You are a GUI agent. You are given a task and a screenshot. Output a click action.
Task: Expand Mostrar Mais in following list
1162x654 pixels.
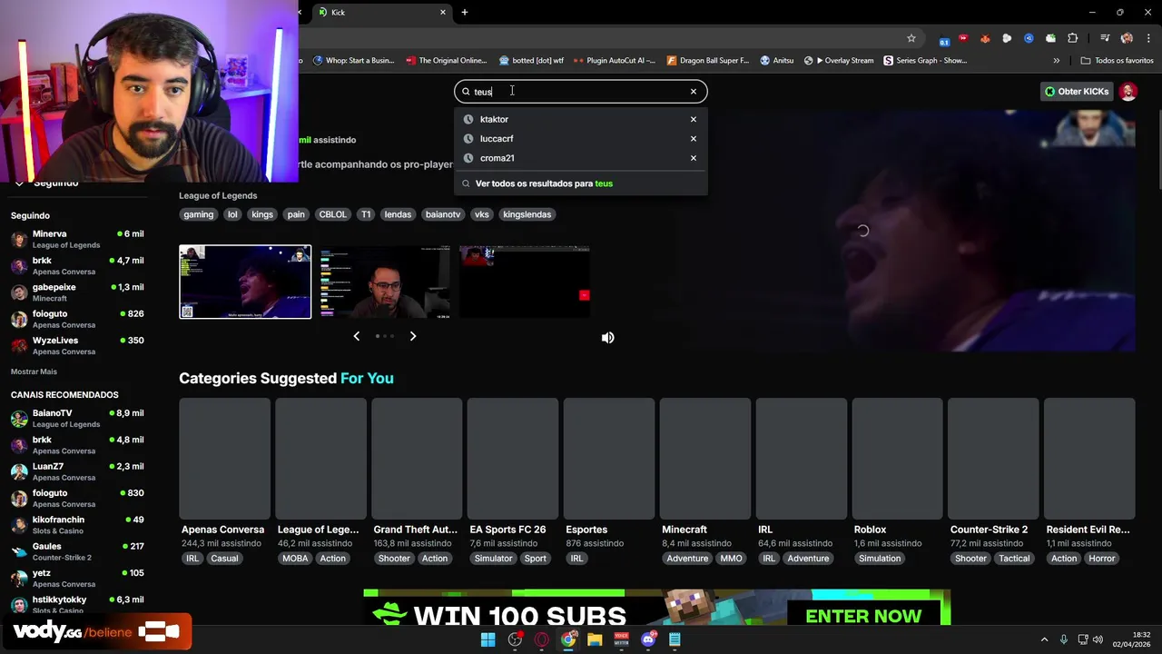click(34, 372)
